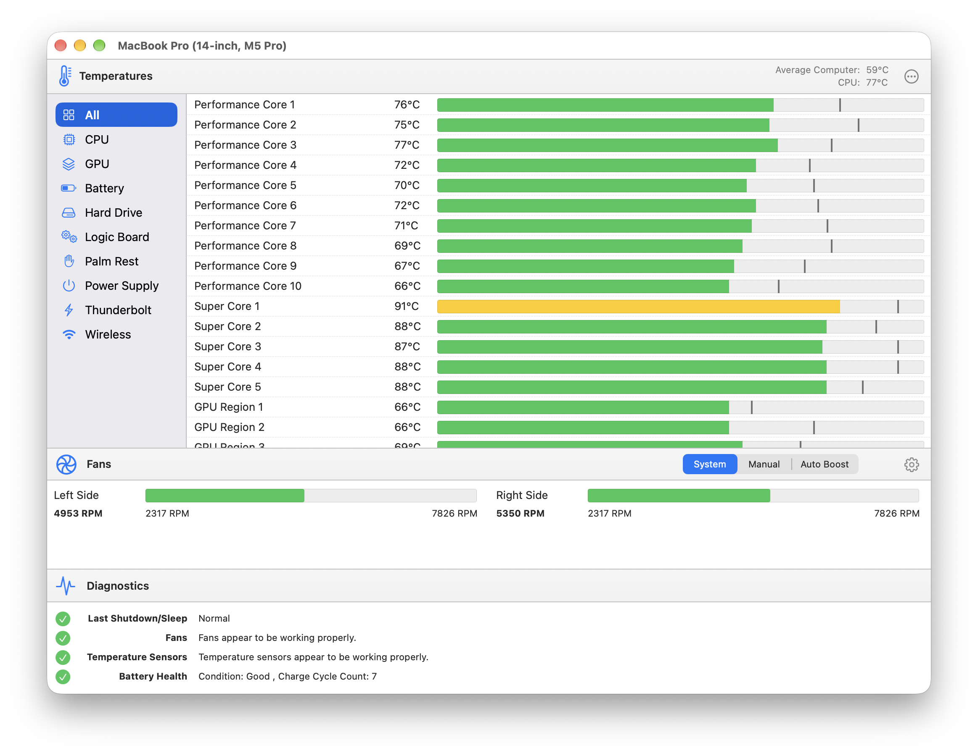Switch fan control to Manual mode
978x756 pixels.
764,465
